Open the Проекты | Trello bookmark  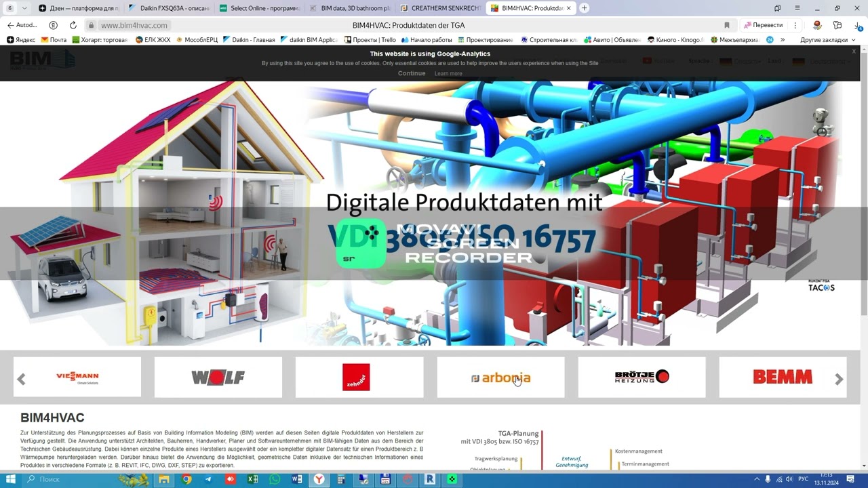(370, 40)
